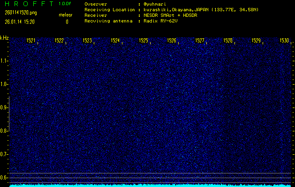Click the Recviving antenna label

pos(108,21)
